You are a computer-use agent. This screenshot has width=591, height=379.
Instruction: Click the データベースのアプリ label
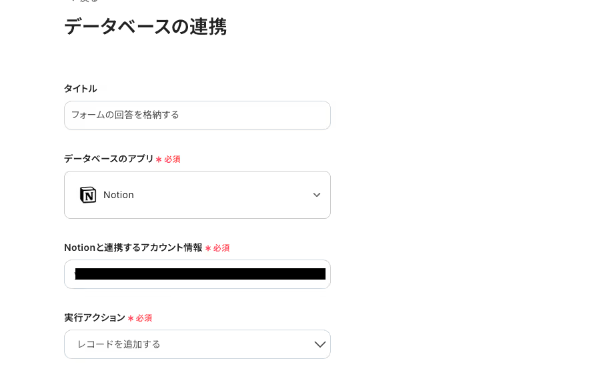[x=109, y=159]
